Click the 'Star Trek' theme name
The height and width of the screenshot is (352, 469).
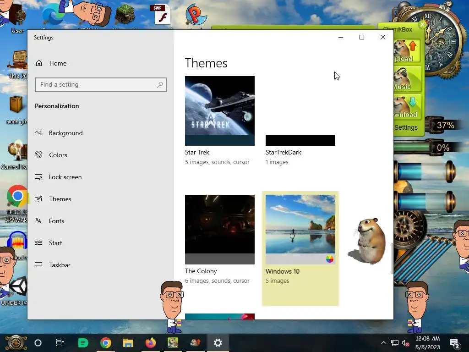coord(197,152)
